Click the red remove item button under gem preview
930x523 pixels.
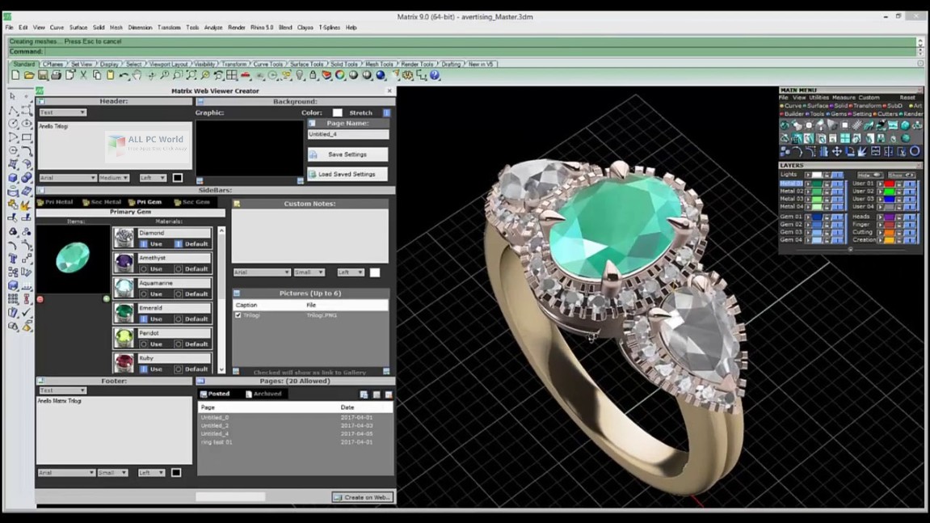pos(40,299)
